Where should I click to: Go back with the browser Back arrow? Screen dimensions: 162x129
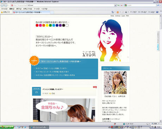coord(2,5)
